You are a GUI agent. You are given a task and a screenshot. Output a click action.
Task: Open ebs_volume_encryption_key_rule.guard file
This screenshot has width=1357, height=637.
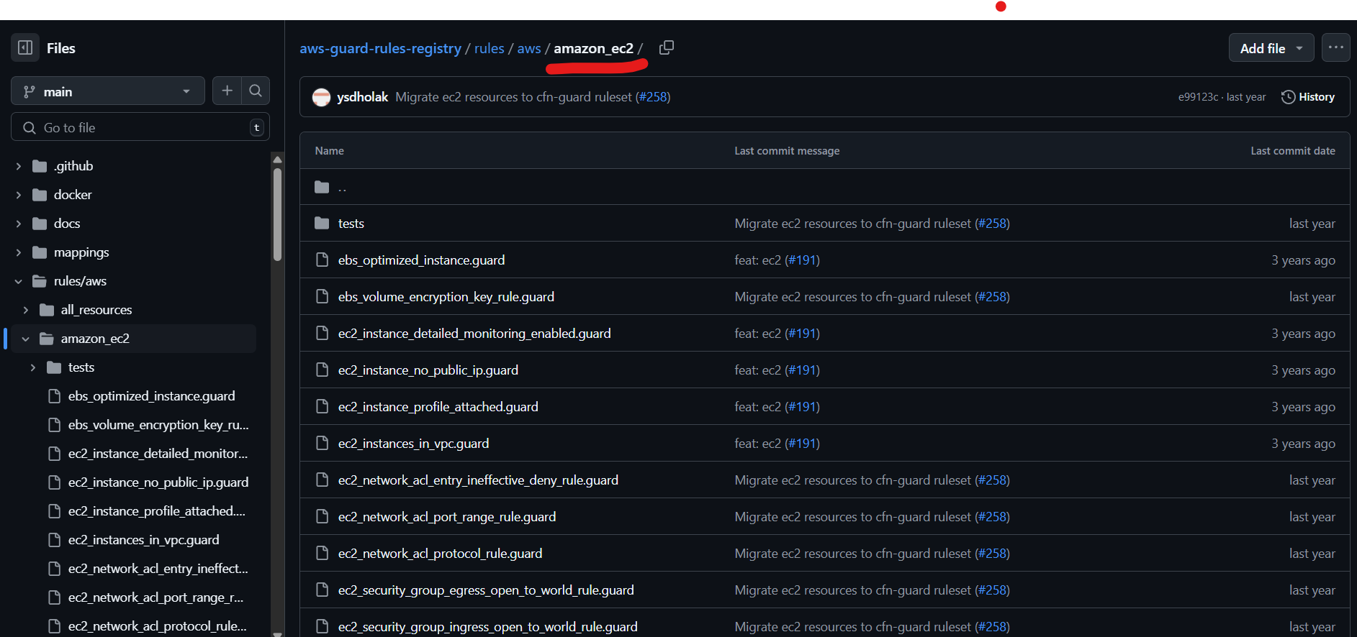point(446,297)
